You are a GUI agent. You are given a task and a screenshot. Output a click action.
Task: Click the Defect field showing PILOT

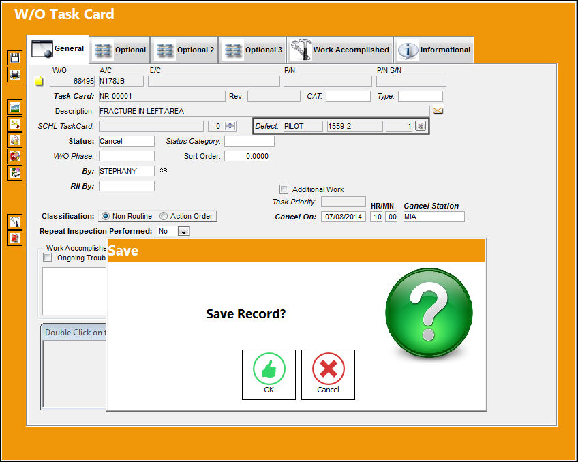pyautogui.click(x=303, y=126)
